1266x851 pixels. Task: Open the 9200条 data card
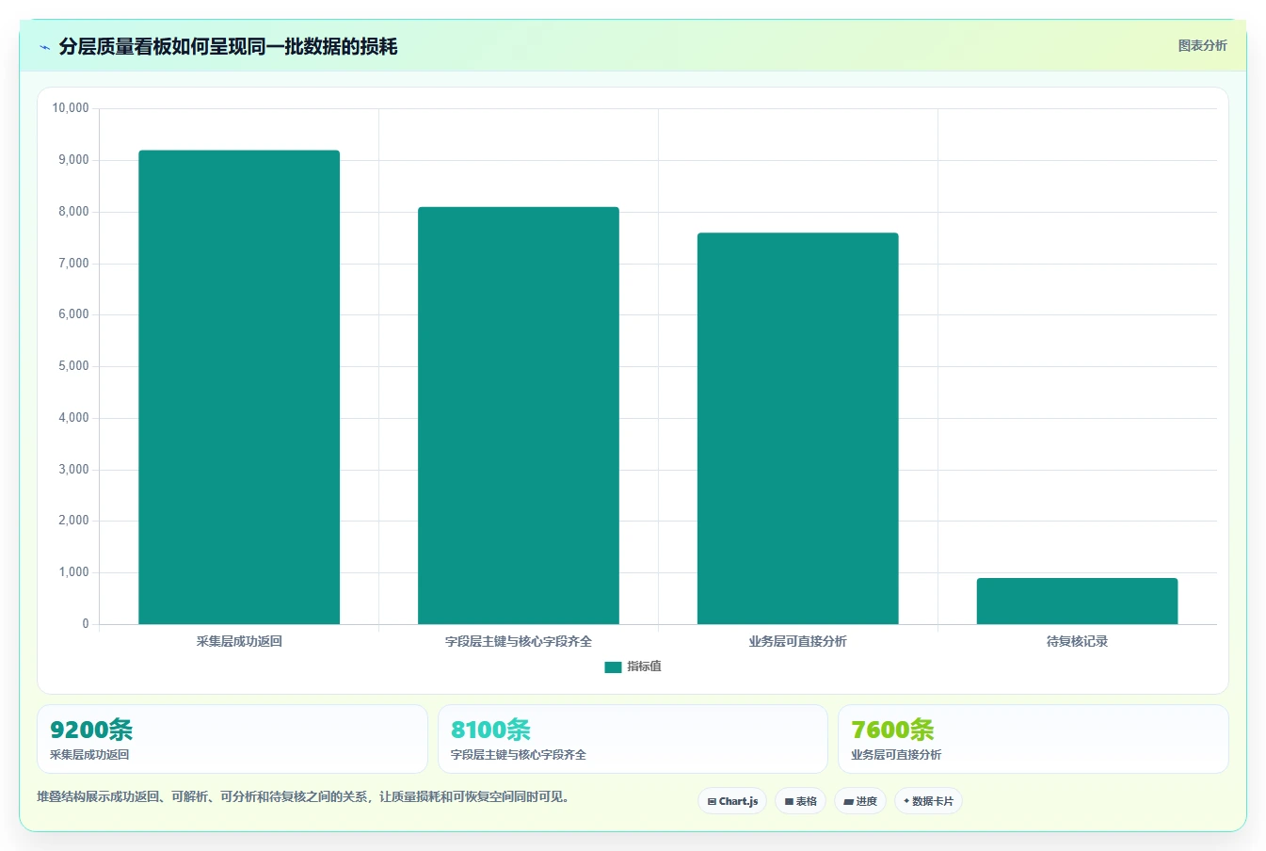coord(232,739)
